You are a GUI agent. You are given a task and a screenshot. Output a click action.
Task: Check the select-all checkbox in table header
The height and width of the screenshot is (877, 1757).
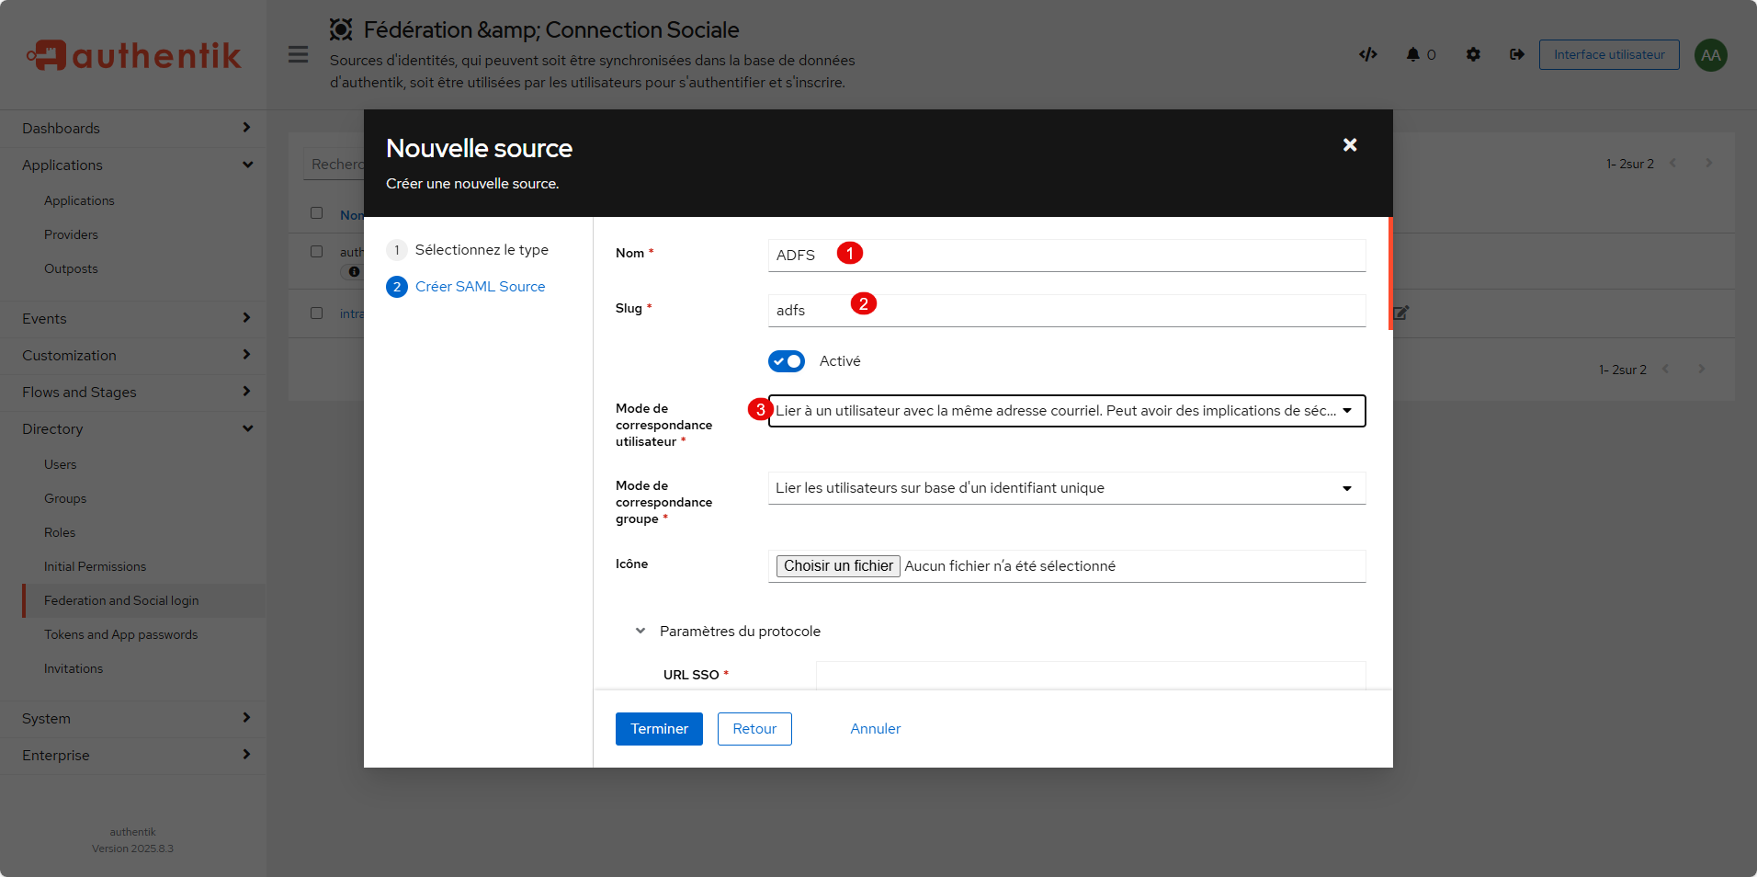pyautogui.click(x=317, y=213)
